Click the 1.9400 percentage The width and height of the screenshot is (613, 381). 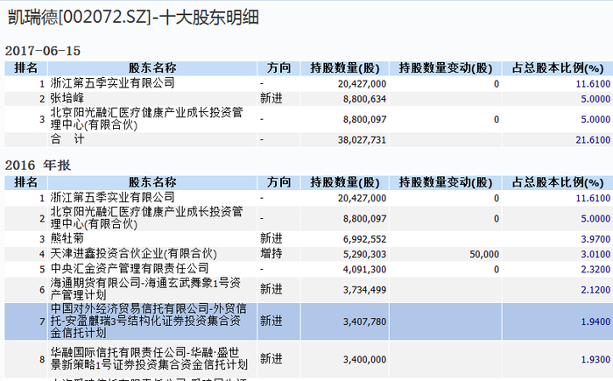(x=595, y=321)
